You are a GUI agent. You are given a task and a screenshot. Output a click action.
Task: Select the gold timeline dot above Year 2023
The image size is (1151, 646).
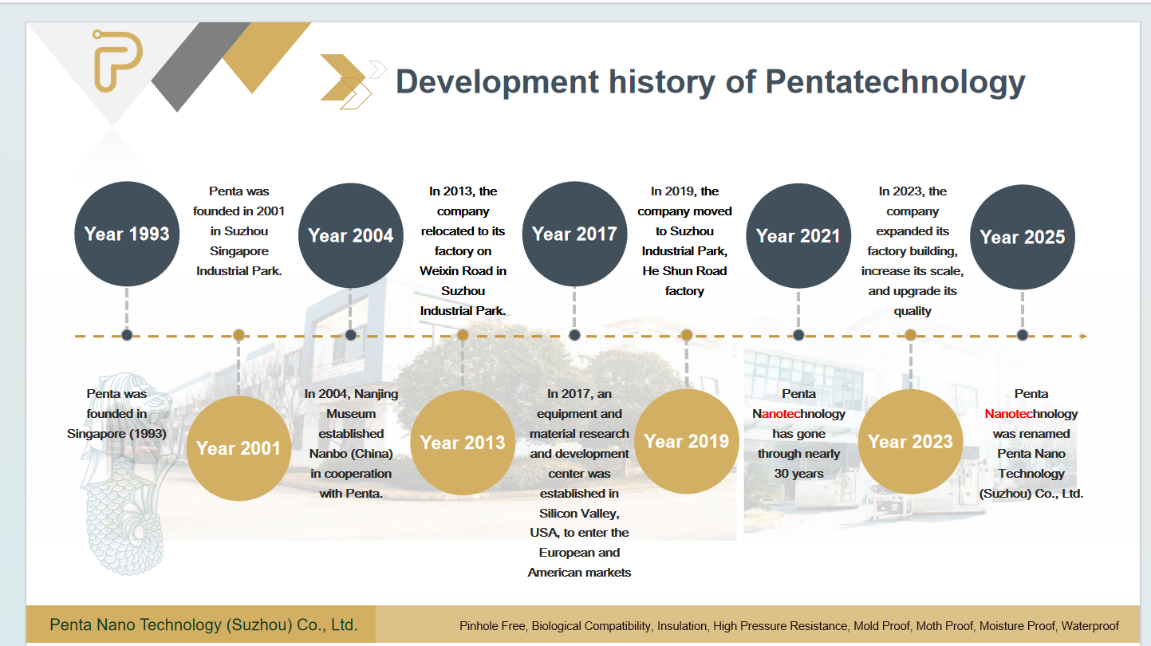pyautogui.click(x=911, y=335)
